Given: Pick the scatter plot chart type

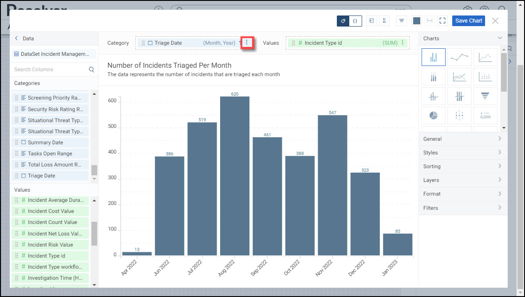Looking at the screenshot, I should point(485,57).
